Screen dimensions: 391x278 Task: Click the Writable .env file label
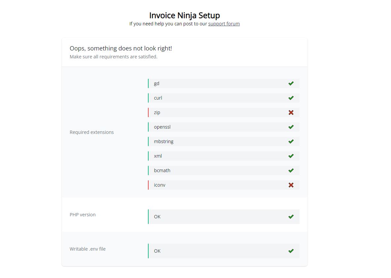(88, 249)
